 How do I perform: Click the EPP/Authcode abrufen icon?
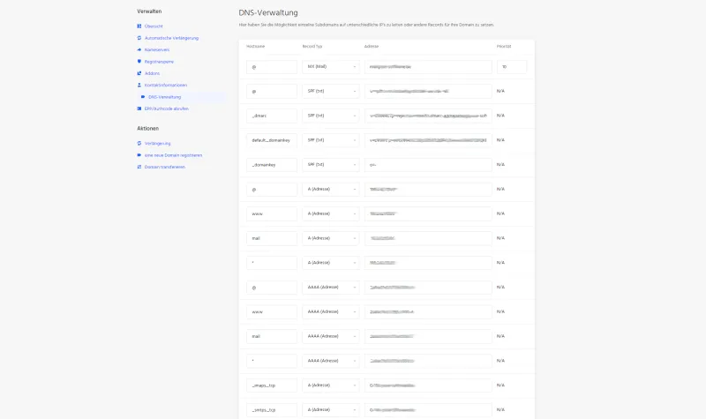tap(139, 108)
